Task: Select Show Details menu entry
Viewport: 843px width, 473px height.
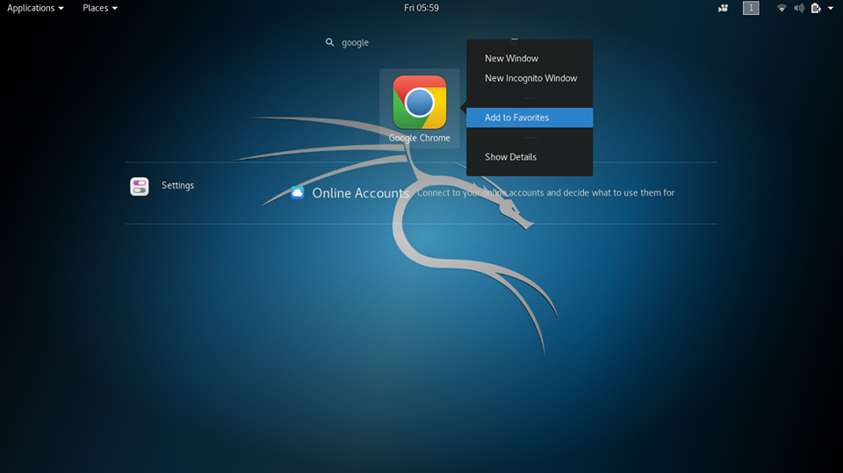Action: click(530, 157)
